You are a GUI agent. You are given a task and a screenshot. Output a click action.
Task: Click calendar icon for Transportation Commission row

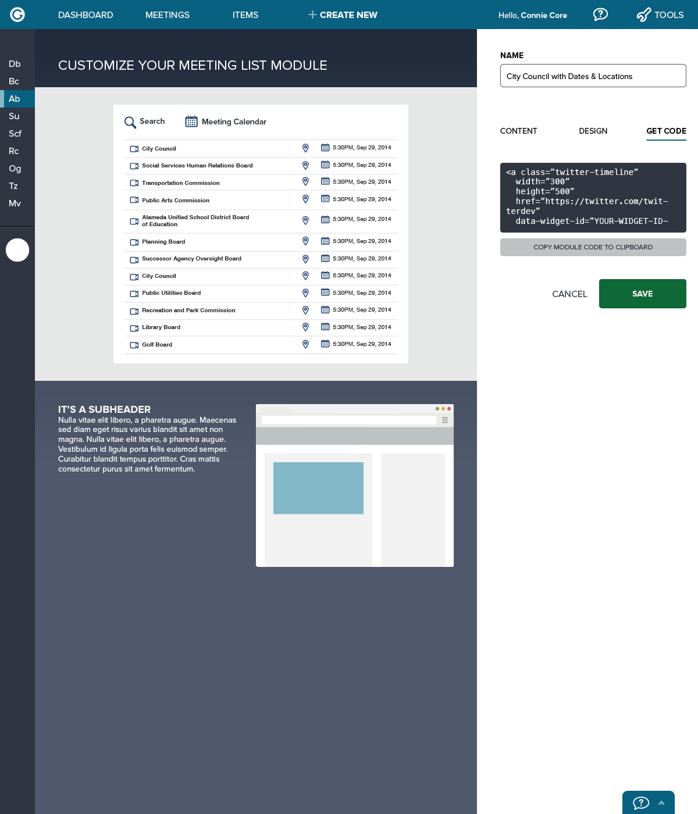coord(325,182)
